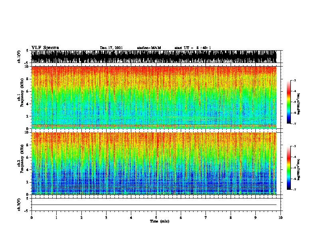Viewport: 316px width, 244px height.
Task: Click the x-axis tick label "1"
Action: [x=57, y=218]
